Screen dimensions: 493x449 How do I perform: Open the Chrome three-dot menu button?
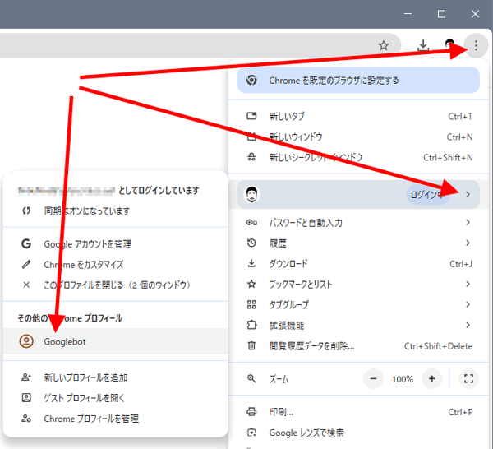click(x=476, y=45)
